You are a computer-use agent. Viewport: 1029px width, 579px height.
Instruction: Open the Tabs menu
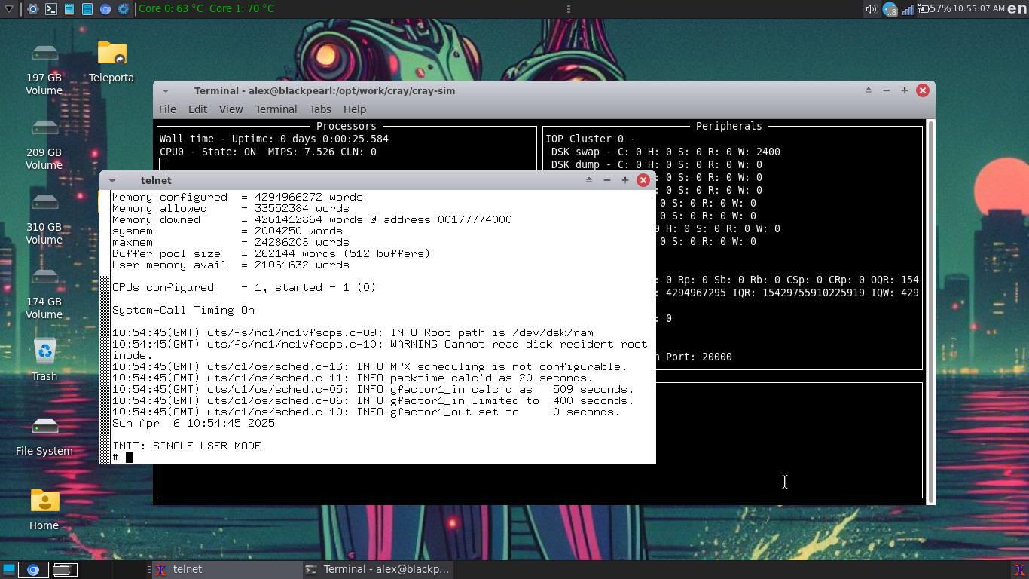pos(320,109)
